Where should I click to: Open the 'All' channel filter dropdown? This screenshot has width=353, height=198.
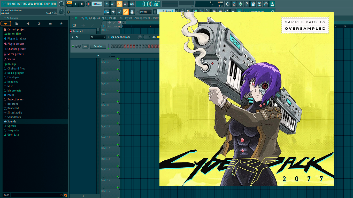coord(98,37)
